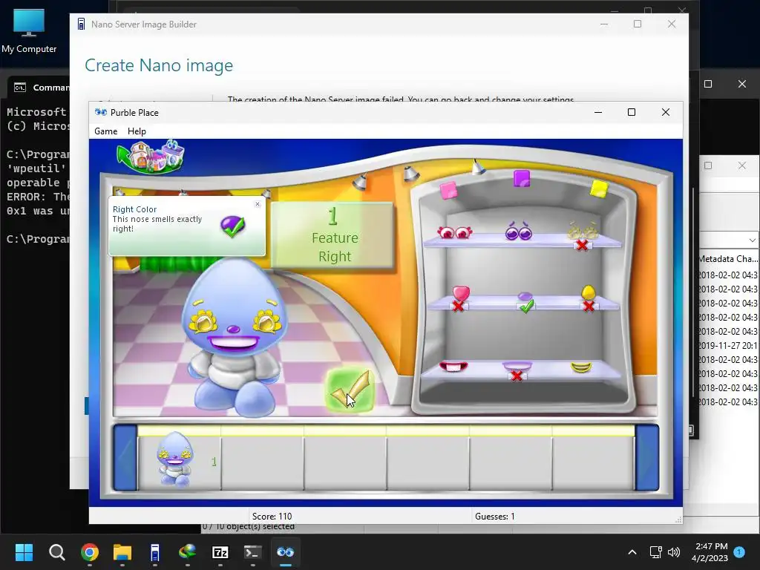Click the Guesses: 1 status text
This screenshot has width=760, height=570.
click(494, 517)
